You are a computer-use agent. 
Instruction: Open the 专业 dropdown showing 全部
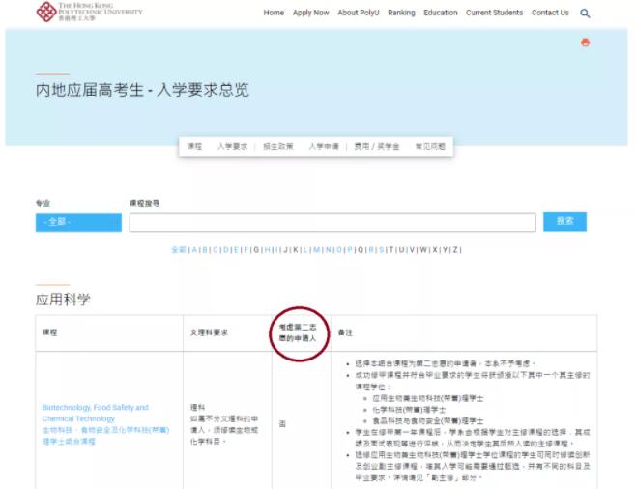[78, 222]
